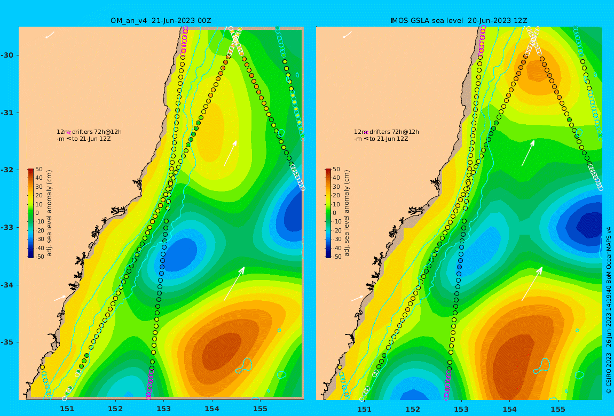Viewport: 614px width, 416px height.
Task: Click the right map's sea level anomaly colorbar
Action: pos(328,213)
